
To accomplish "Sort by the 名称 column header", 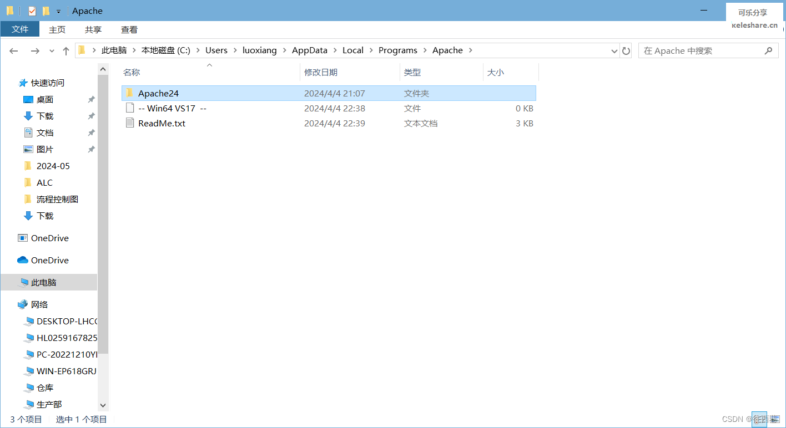I will pos(132,72).
